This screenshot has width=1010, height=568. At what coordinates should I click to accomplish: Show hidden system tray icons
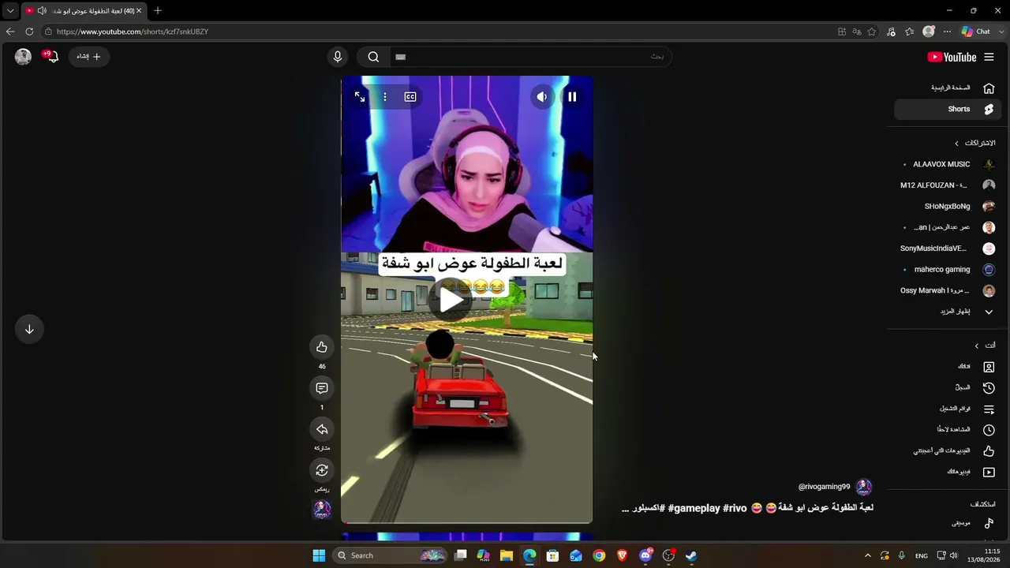click(868, 555)
